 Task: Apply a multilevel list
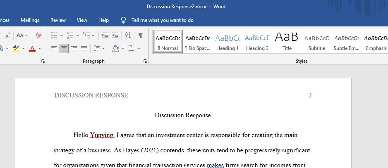[86, 35]
